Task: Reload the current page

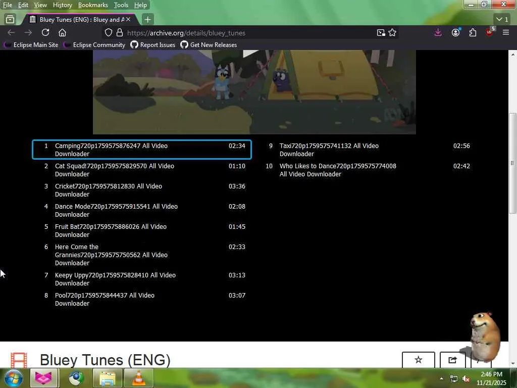Action: pyautogui.click(x=45, y=32)
